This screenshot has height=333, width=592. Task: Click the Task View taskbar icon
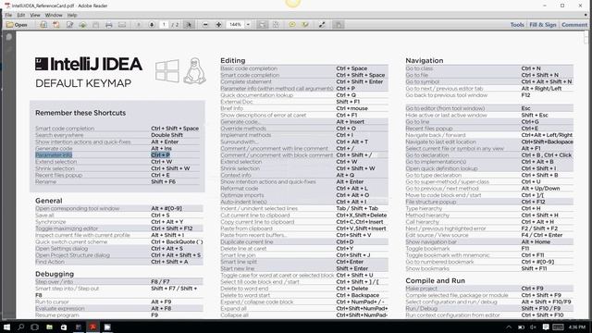coord(35,327)
